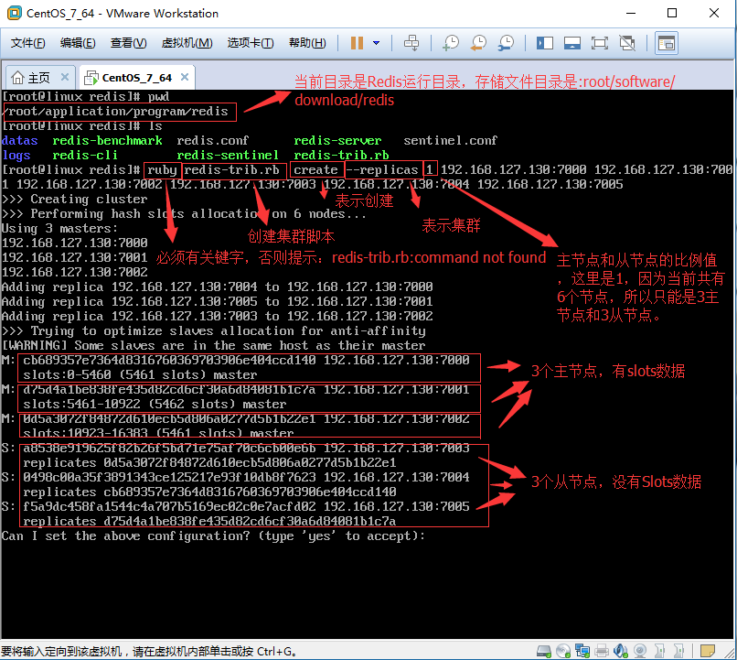Click the 'redis-benchmark' file name
The width and height of the screenshot is (737, 660).
[107, 140]
